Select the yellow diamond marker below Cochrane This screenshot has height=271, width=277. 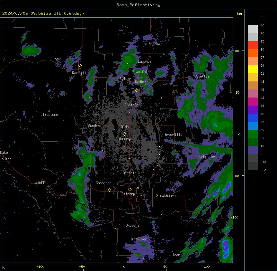[x=109, y=190]
